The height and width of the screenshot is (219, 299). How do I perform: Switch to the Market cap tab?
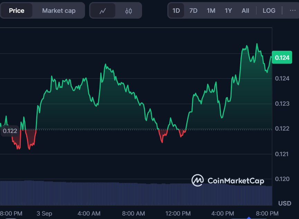click(x=59, y=11)
